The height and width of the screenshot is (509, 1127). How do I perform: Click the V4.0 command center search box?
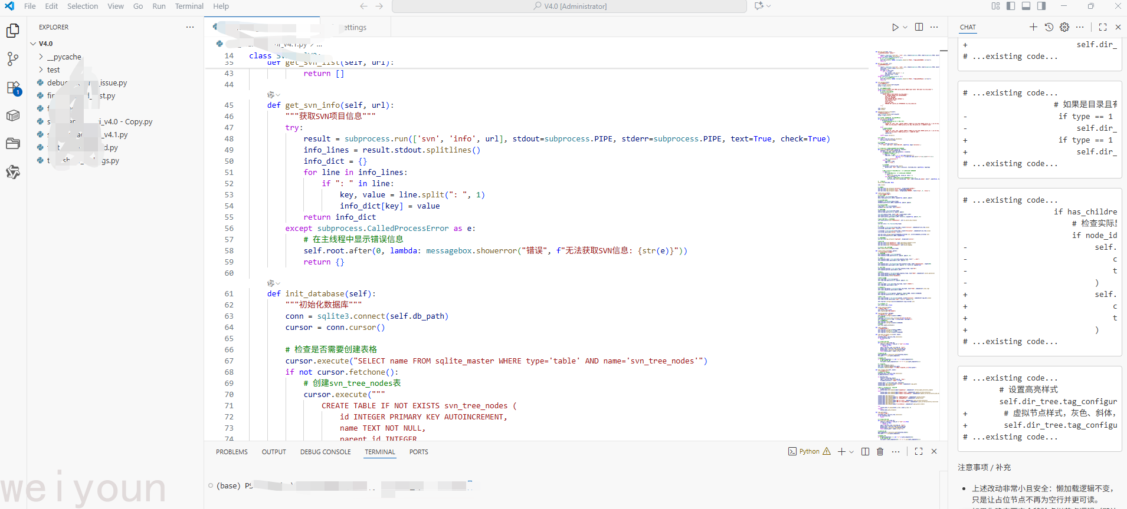[x=569, y=6]
